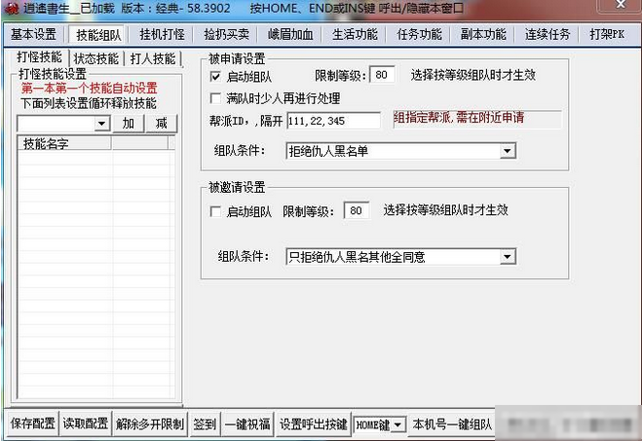642x441 pixels.
Task: Open the 打人技能 sub-tab
Action: 153,58
